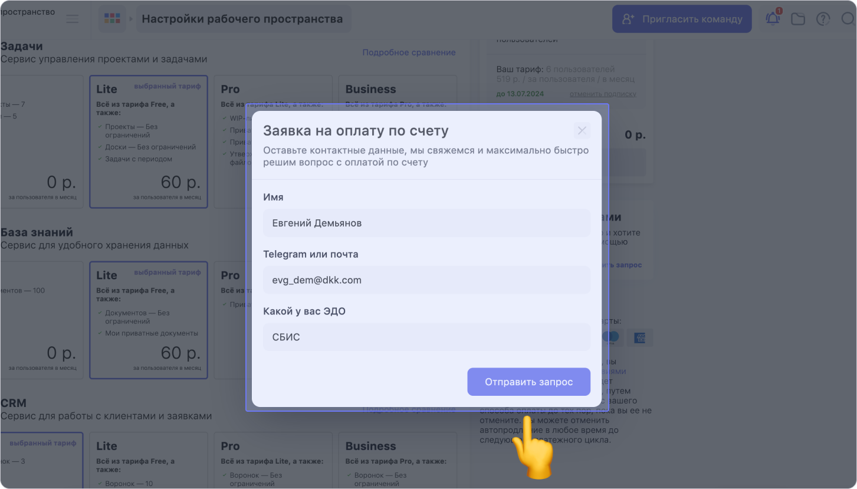The image size is (857, 489).
Task: Select the Lite plan for База знаний
Action: coord(149,319)
